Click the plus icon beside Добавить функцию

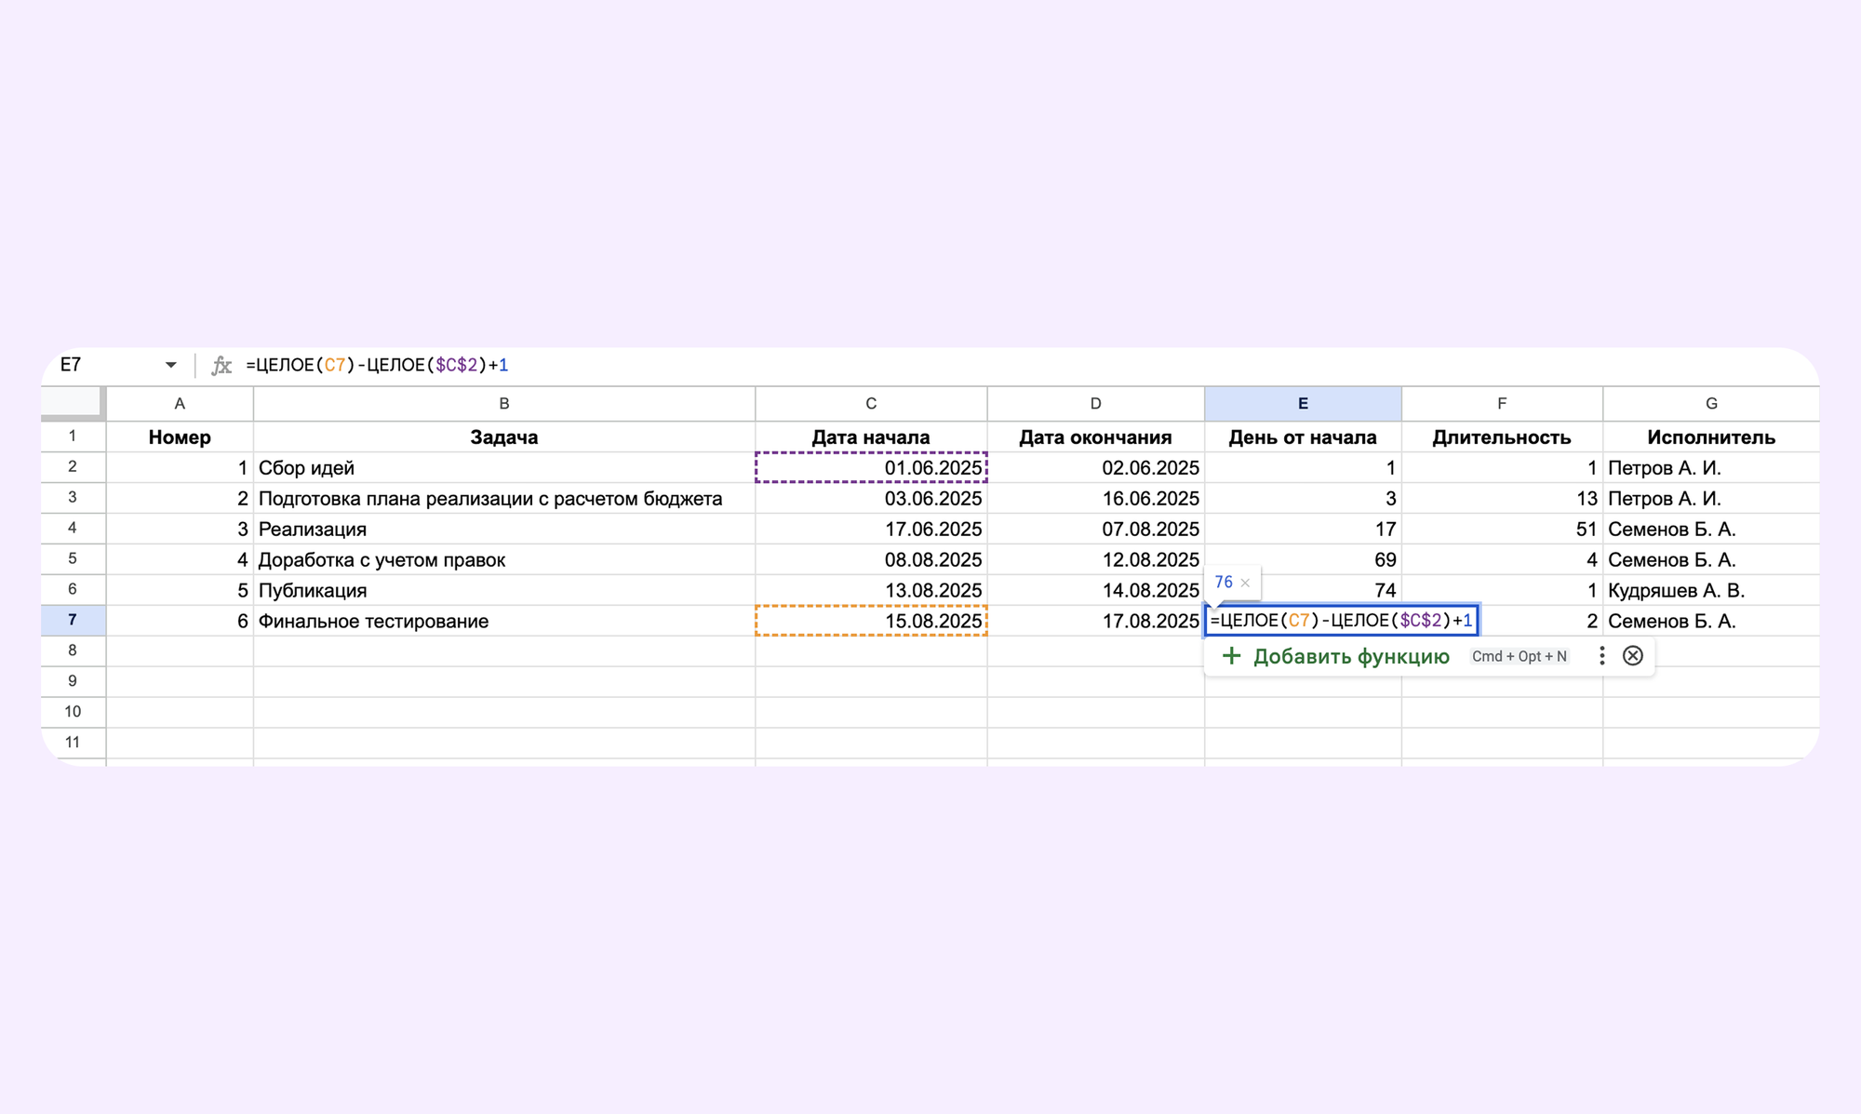coord(1231,656)
